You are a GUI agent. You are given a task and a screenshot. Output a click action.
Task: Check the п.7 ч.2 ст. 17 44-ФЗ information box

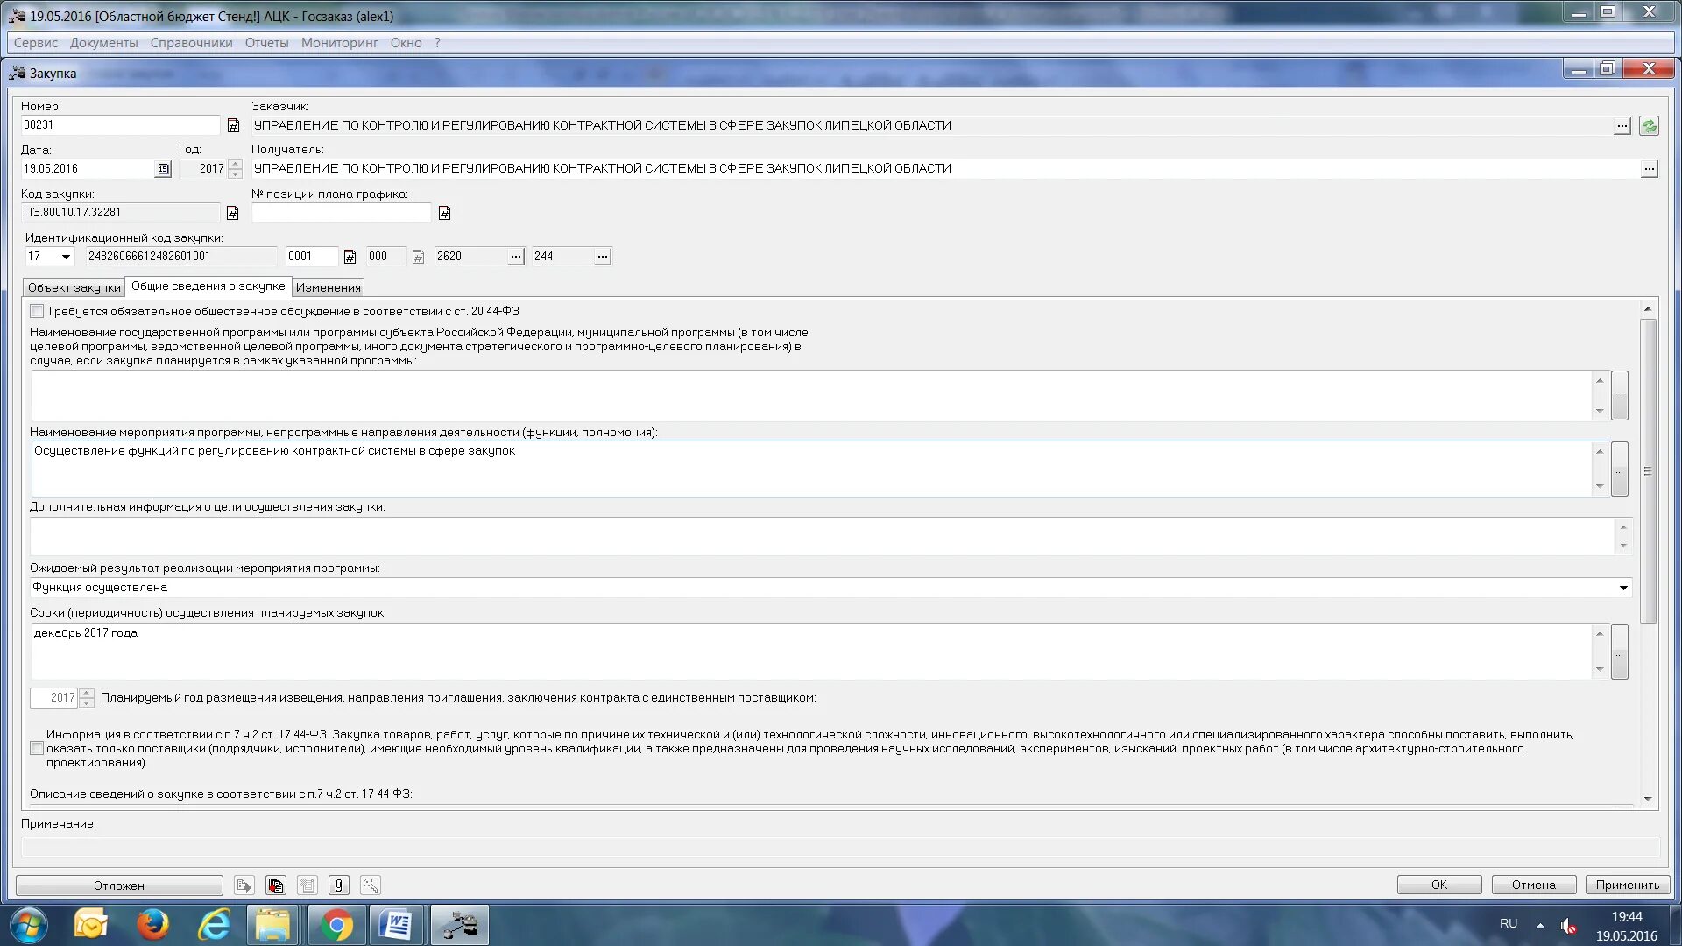coord(37,749)
